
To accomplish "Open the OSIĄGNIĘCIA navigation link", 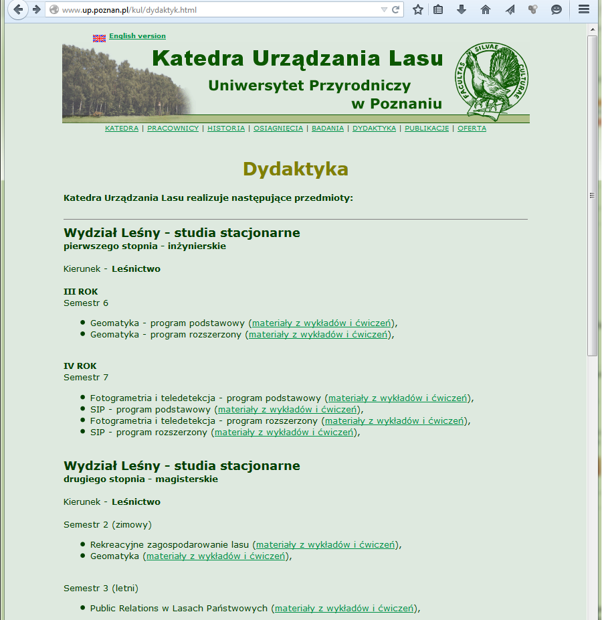I will tap(278, 129).
